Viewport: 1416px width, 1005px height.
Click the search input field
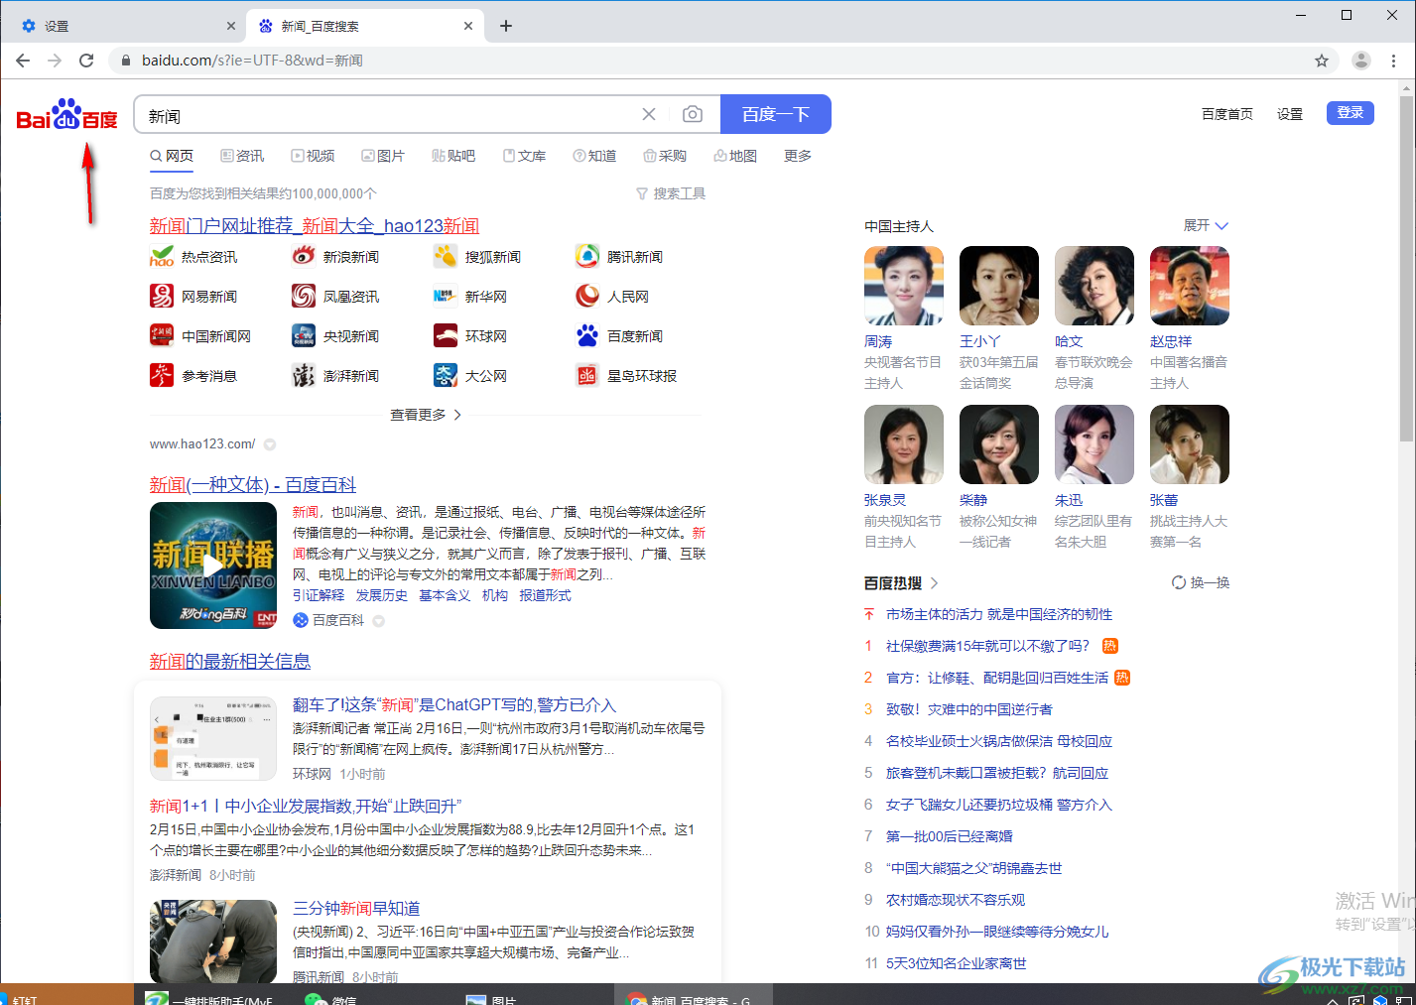pyautogui.click(x=387, y=115)
